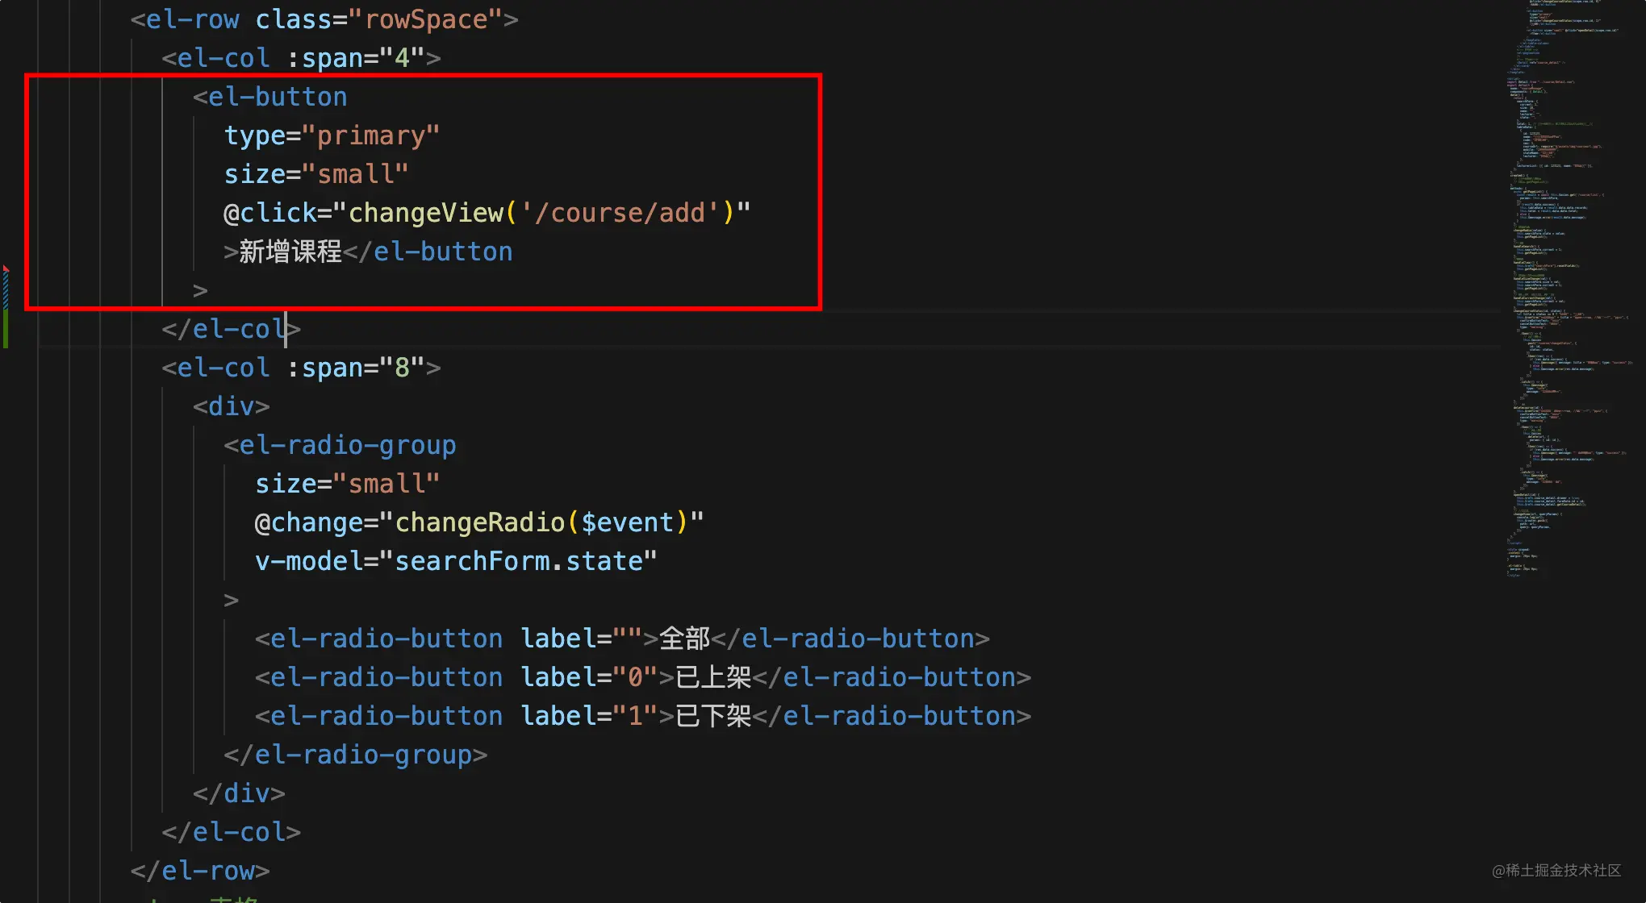The width and height of the screenshot is (1646, 903).
Task: Click the 全部 radio-button label text
Action: pos(684,639)
